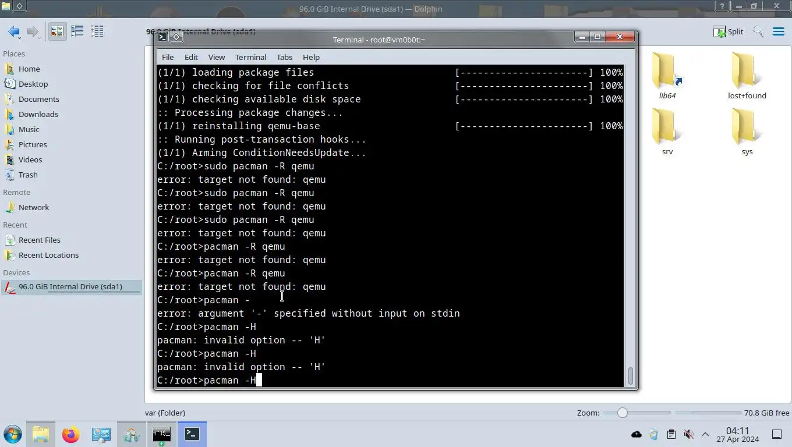Switch Dolphin to Compact view mode
The width and height of the screenshot is (792, 447).
[77, 31]
